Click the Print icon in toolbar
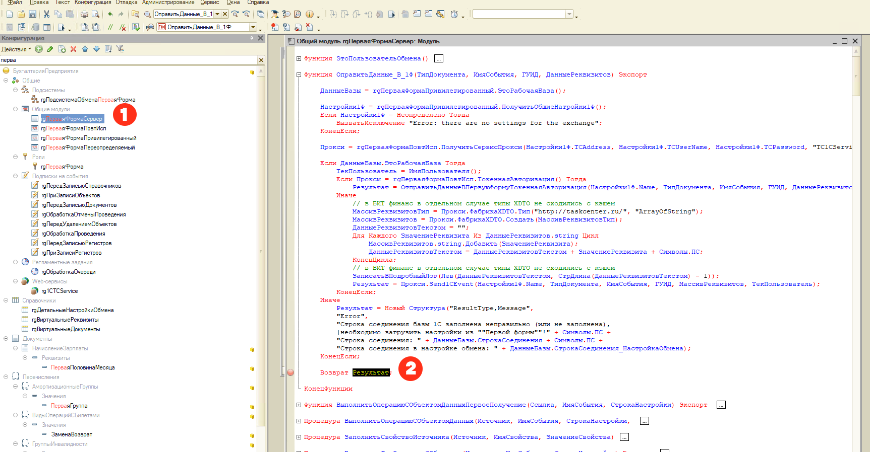The image size is (870, 452). coord(84,14)
